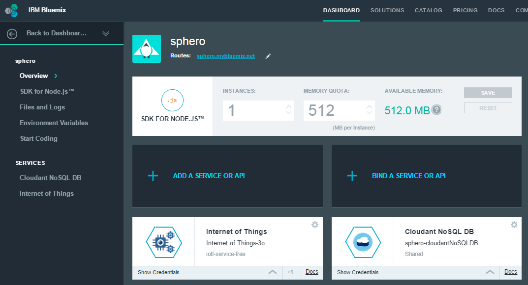Open SDK for Node.js sidebar item
The image size is (528, 285).
click(x=47, y=91)
